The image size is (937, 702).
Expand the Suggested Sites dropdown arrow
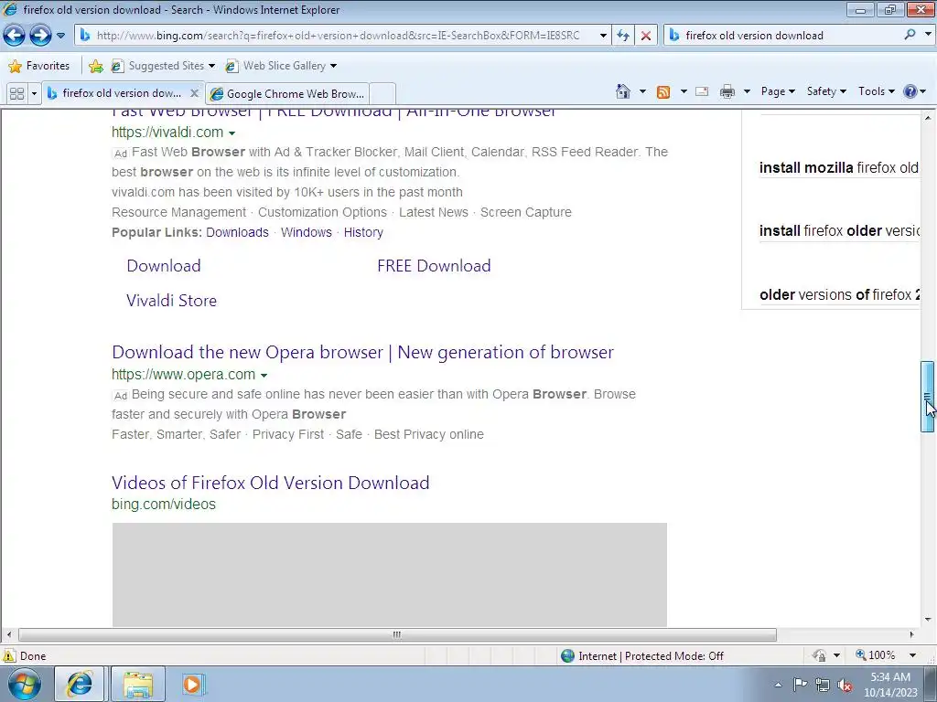(211, 66)
